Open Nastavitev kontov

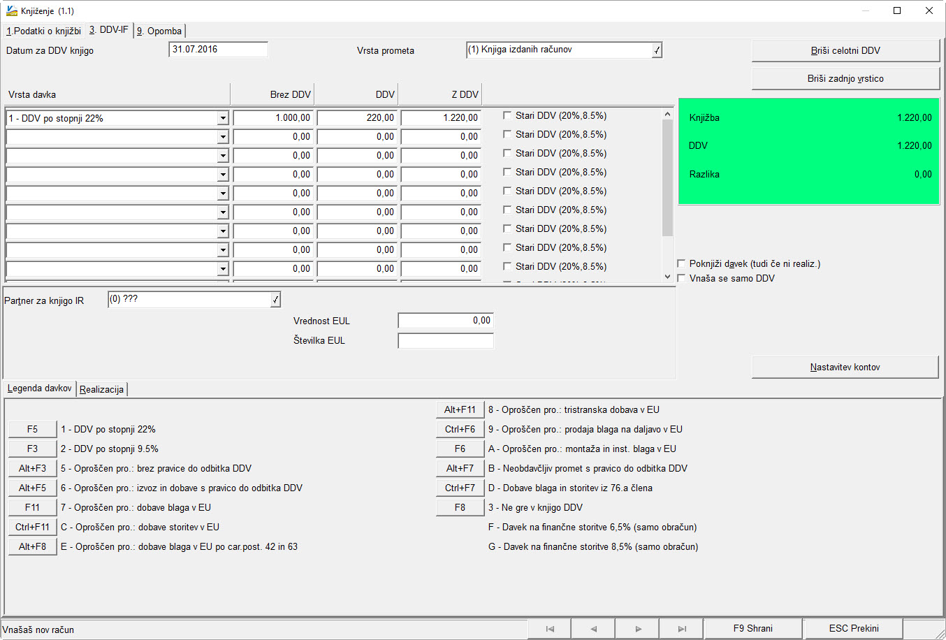coord(845,367)
